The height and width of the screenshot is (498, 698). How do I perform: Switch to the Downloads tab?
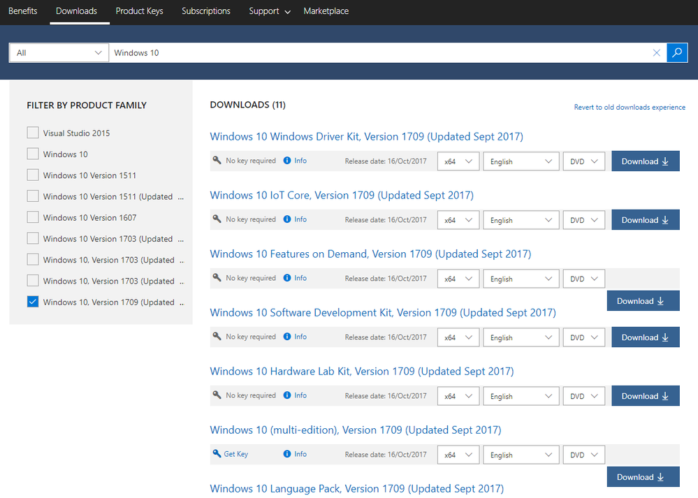[x=77, y=11]
